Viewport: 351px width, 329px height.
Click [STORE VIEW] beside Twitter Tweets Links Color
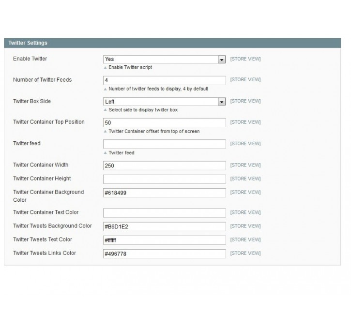tap(245, 253)
